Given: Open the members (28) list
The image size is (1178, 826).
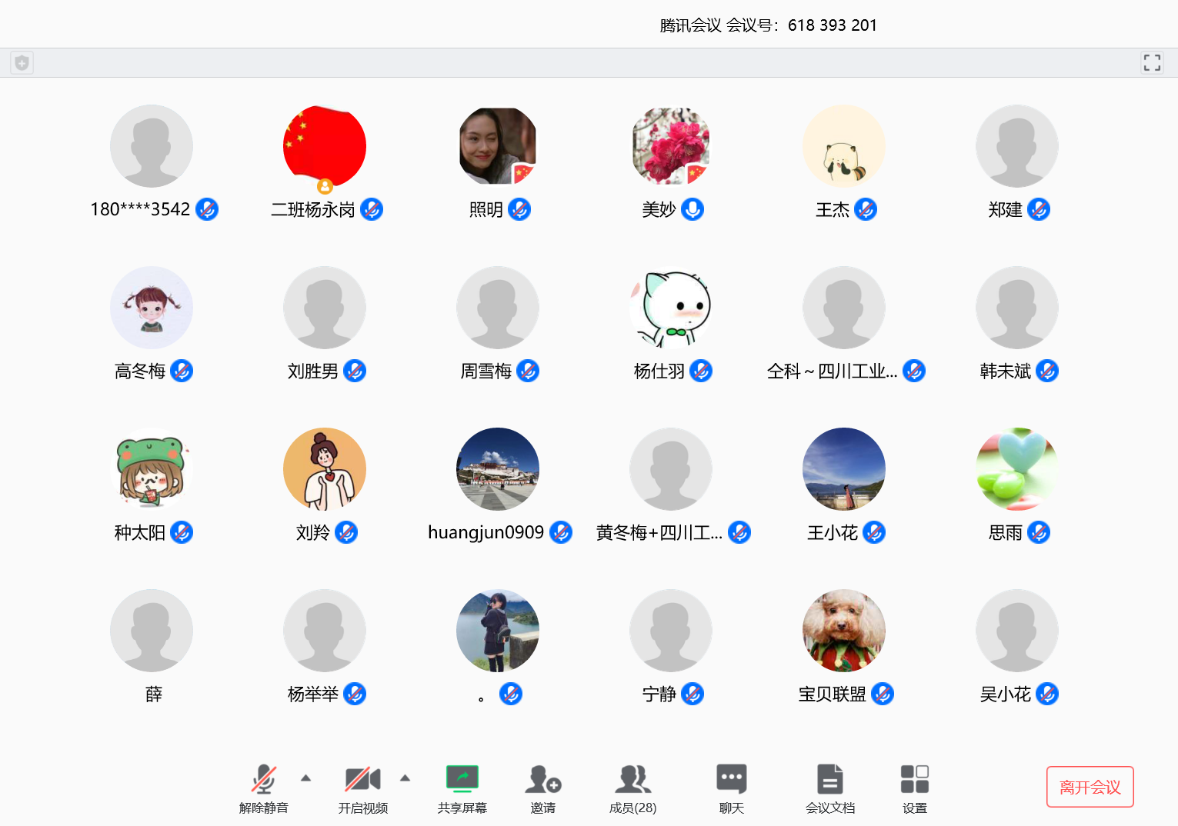Looking at the screenshot, I should click(632, 779).
